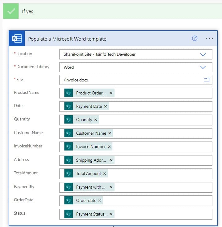Click the InvoiceNumber field label

[28, 146]
